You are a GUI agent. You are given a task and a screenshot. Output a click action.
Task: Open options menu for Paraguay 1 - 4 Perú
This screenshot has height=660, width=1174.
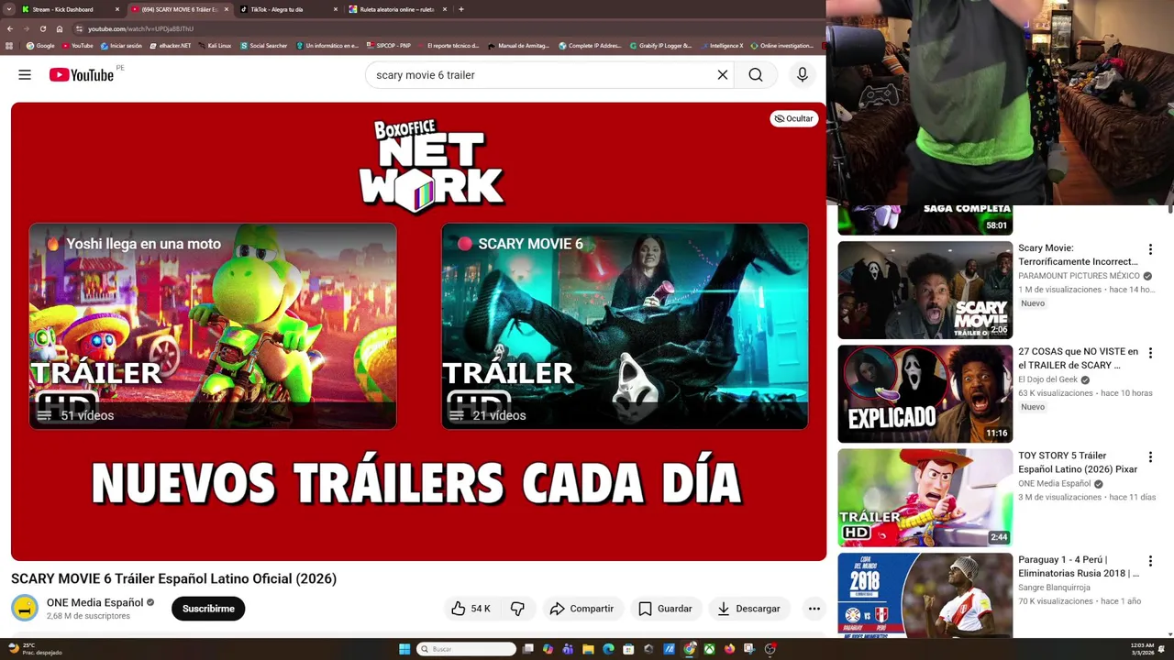pyautogui.click(x=1150, y=561)
